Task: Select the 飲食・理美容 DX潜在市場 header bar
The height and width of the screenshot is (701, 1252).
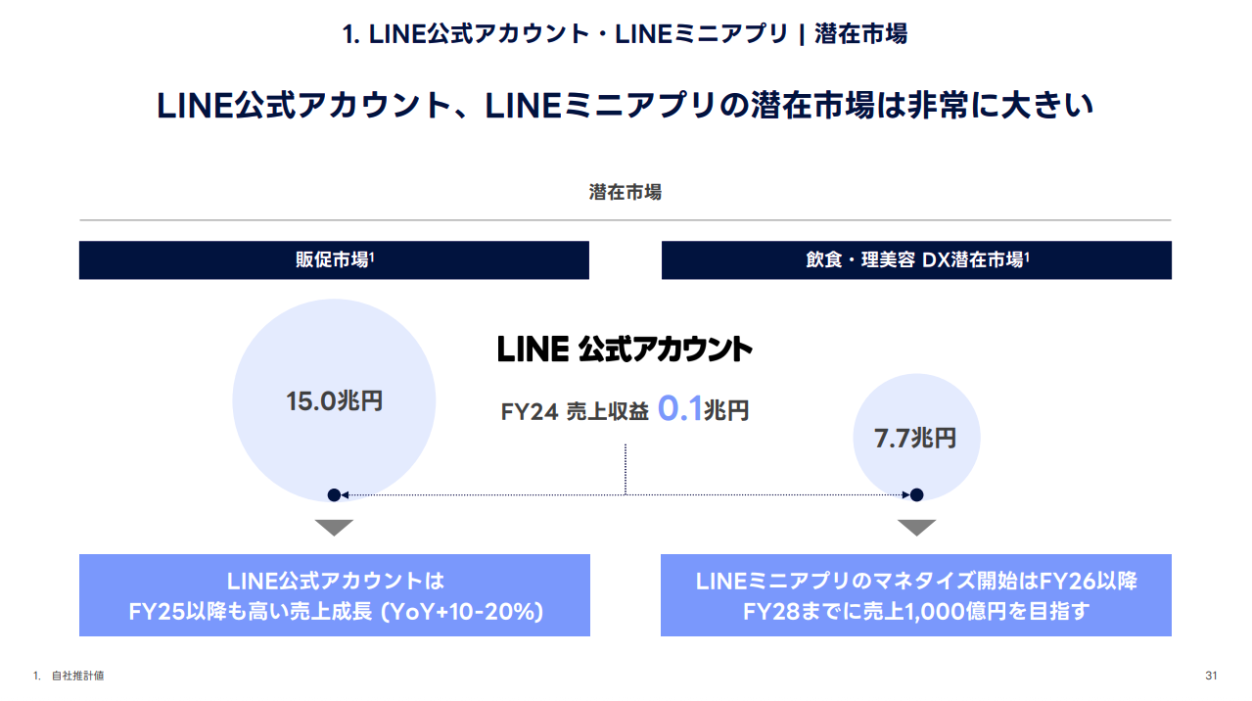Action: tap(916, 260)
